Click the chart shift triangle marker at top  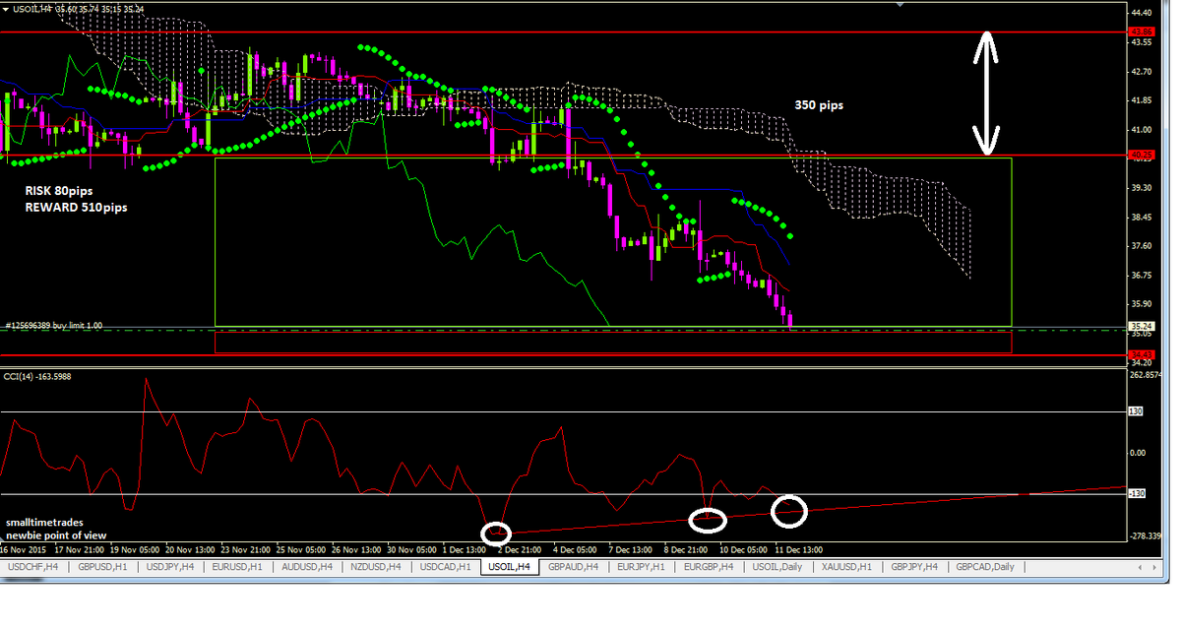[x=901, y=5]
